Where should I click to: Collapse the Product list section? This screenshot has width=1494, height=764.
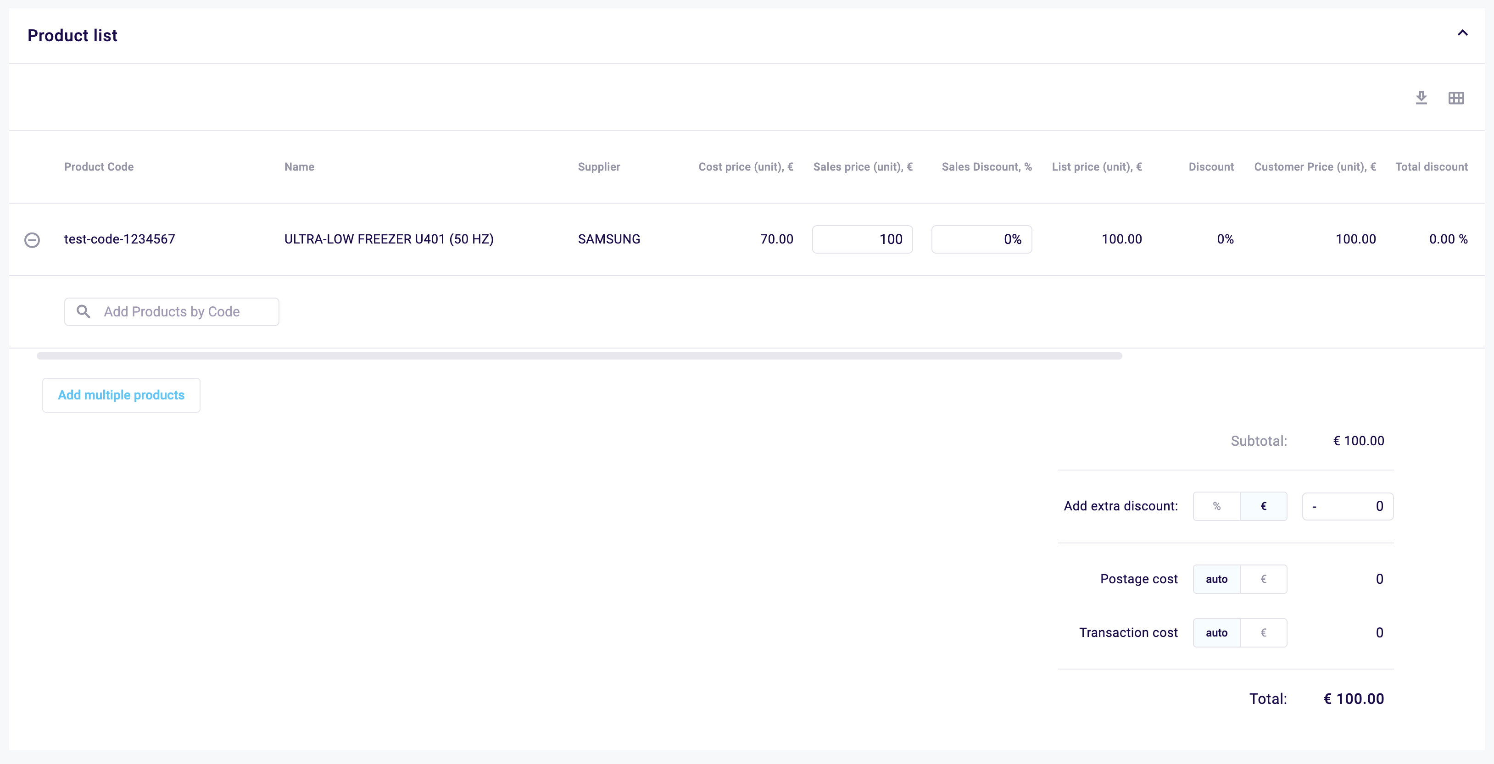[x=1462, y=33]
